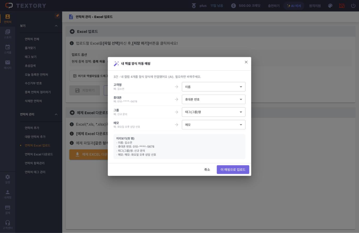Viewport: 359px width, 233px height.
Task: Collapse the 보기 sidebar section
Action: [x=56, y=26]
